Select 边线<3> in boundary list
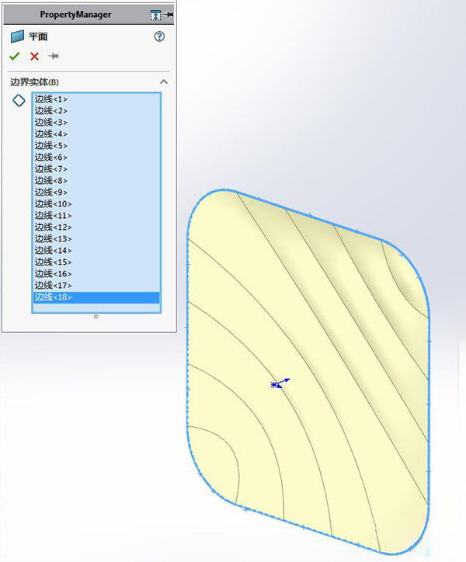466x562 pixels. coord(96,122)
